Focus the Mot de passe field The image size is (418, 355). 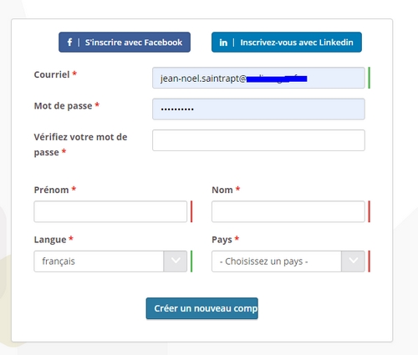pyautogui.click(x=258, y=109)
